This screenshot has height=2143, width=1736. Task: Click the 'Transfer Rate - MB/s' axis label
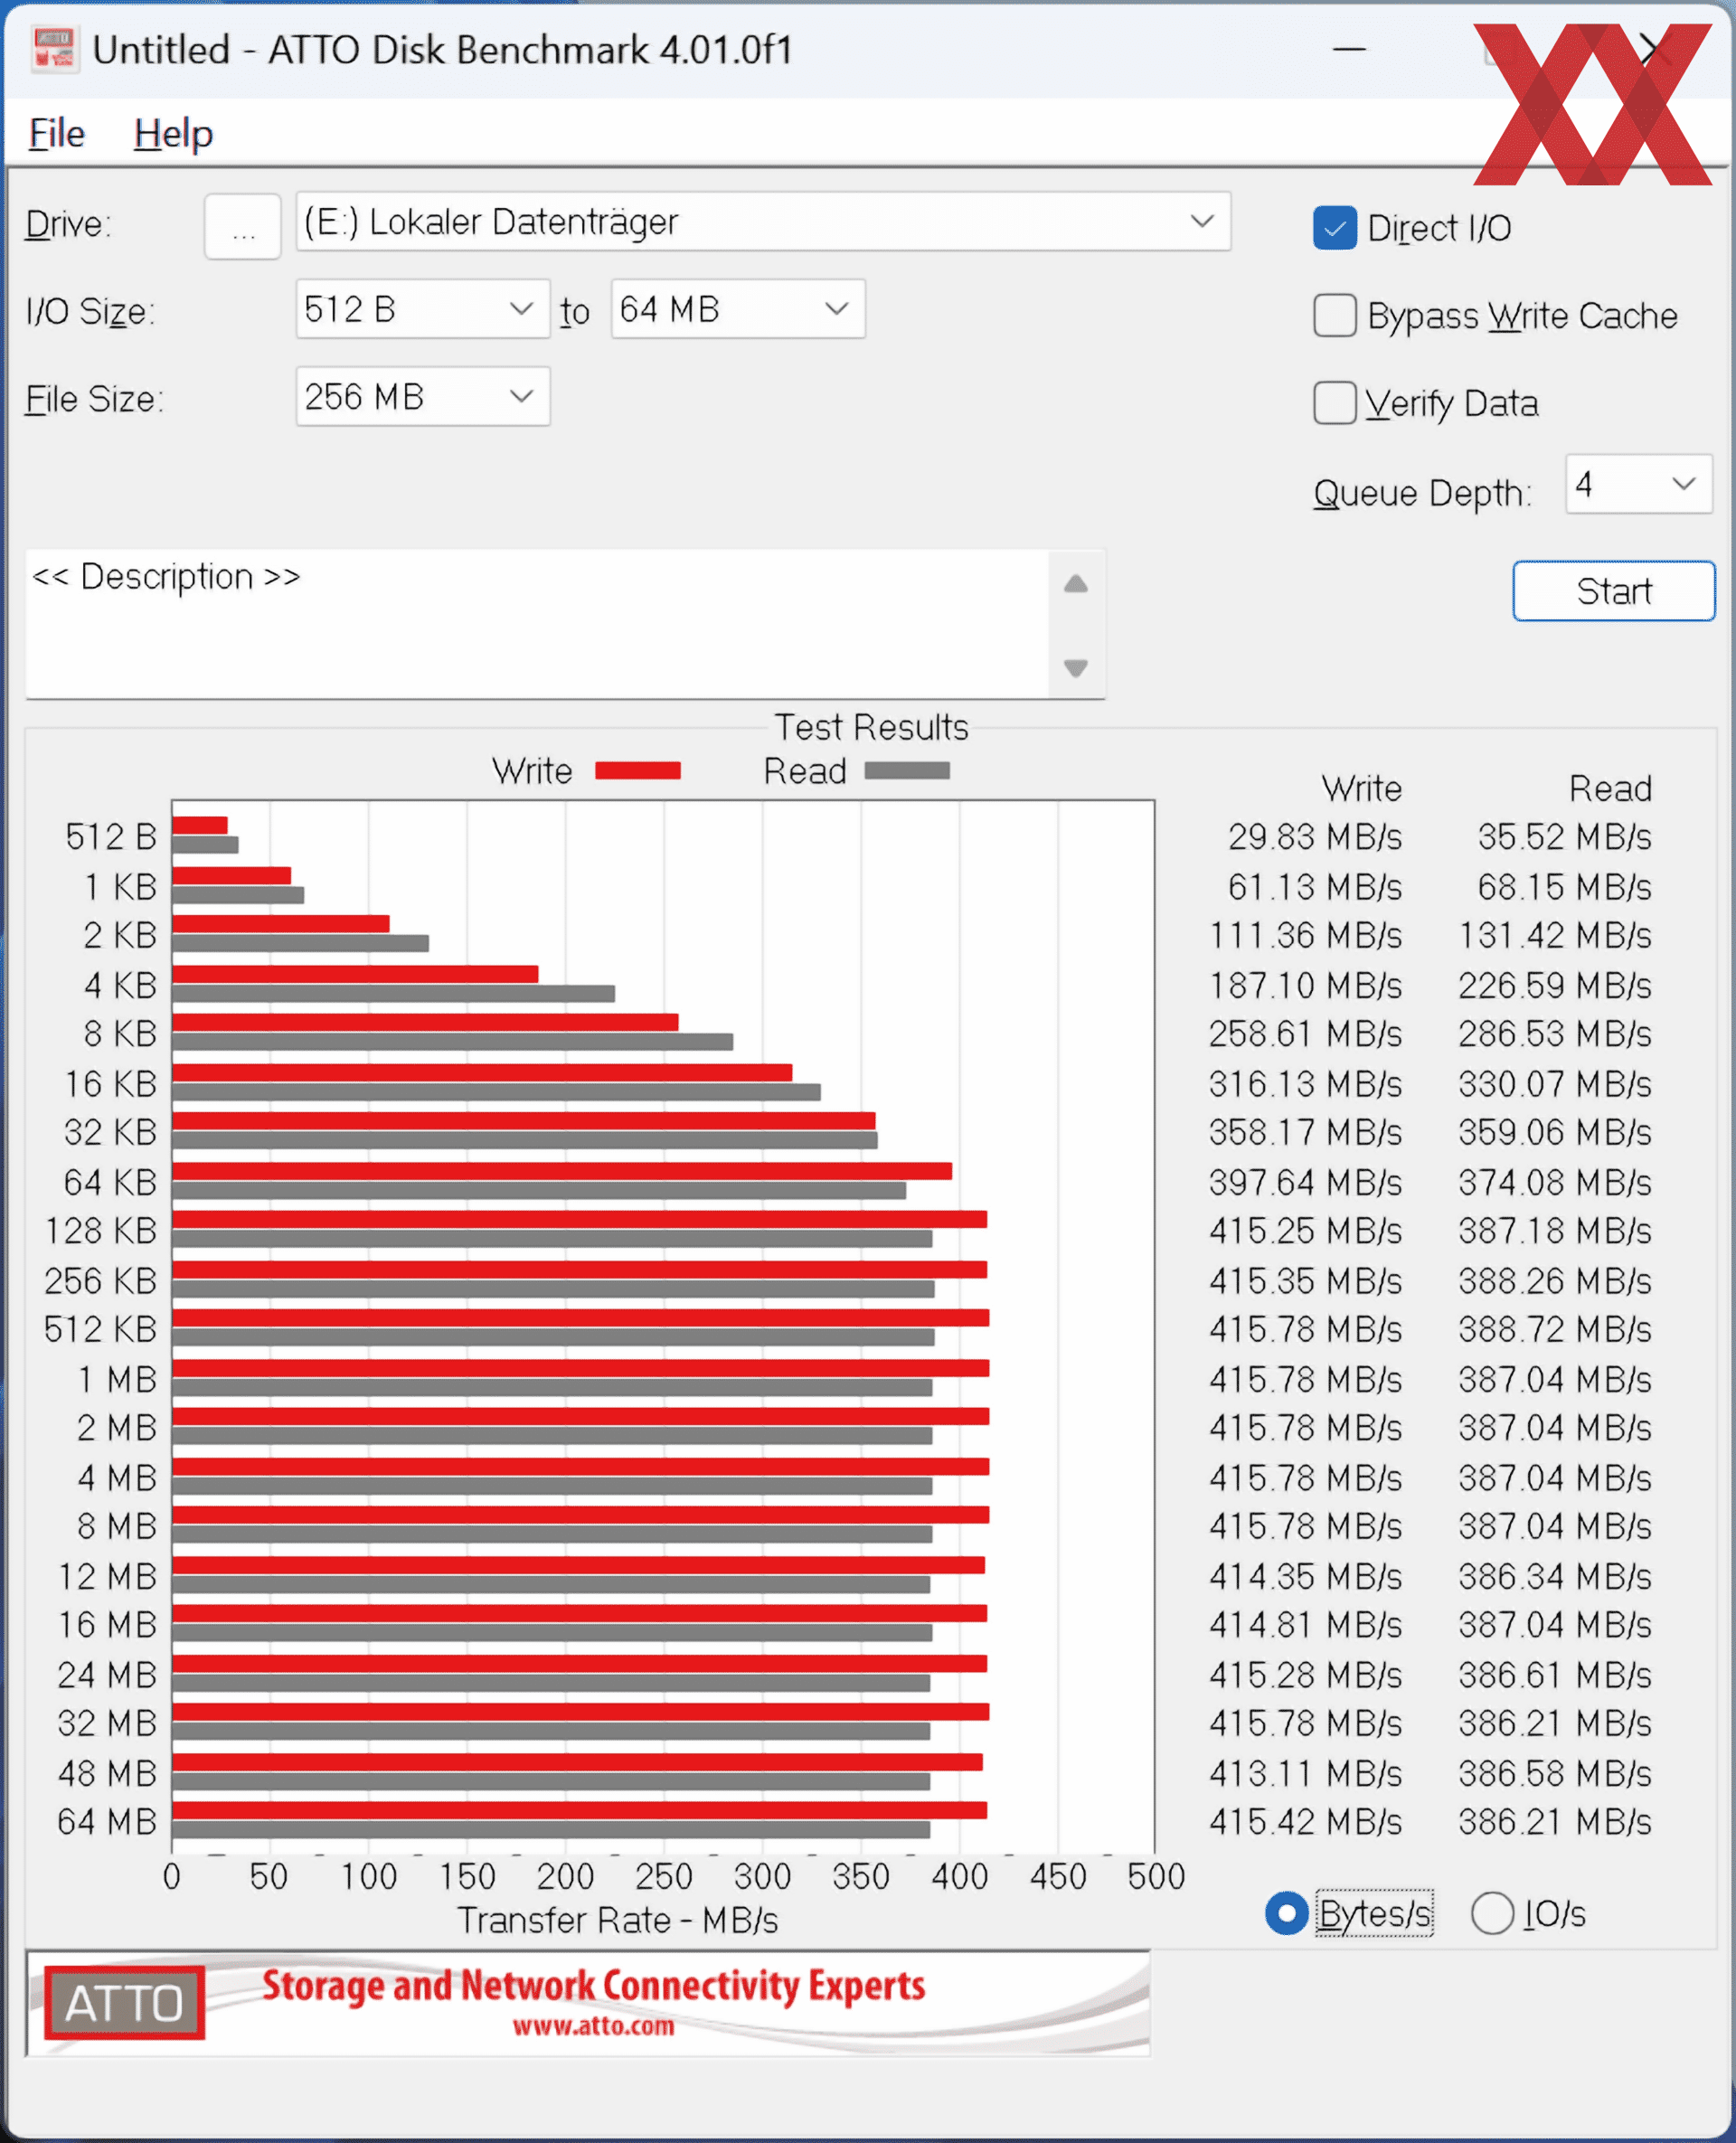tap(617, 1920)
